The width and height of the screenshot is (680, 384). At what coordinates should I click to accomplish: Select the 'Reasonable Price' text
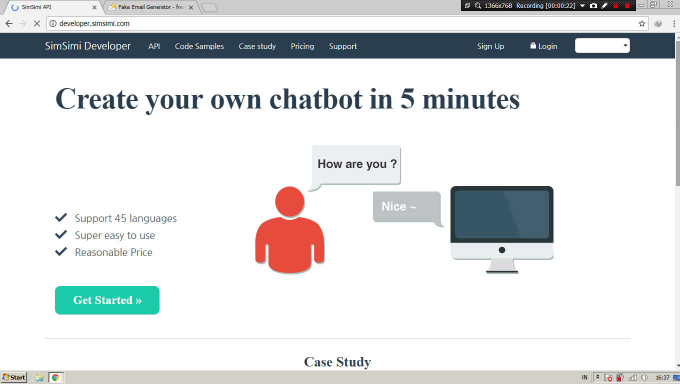point(113,252)
